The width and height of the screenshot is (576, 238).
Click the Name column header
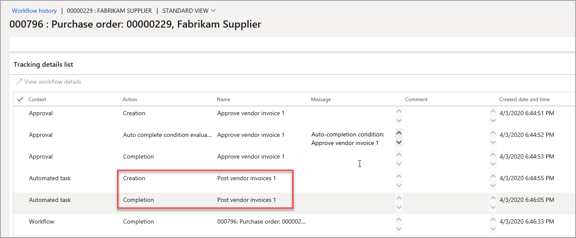224,99
